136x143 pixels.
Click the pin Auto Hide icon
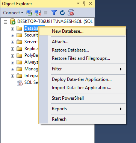point(84,3)
